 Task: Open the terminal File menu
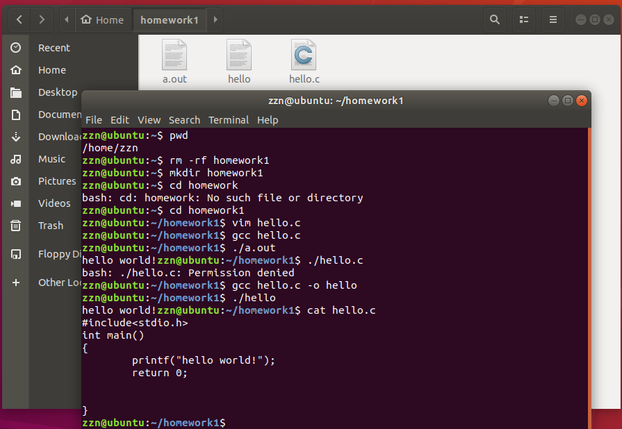point(94,120)
